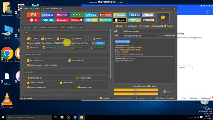Open the T.POINT toolbar option
This screenshot has width=213, height=120.
144,26
